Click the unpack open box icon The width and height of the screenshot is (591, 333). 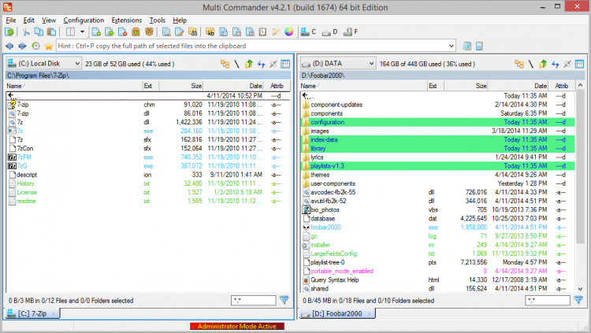pos(149,32)
